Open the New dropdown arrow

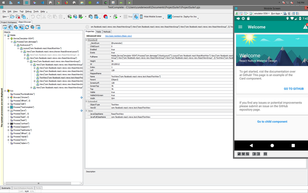point(8,17)
